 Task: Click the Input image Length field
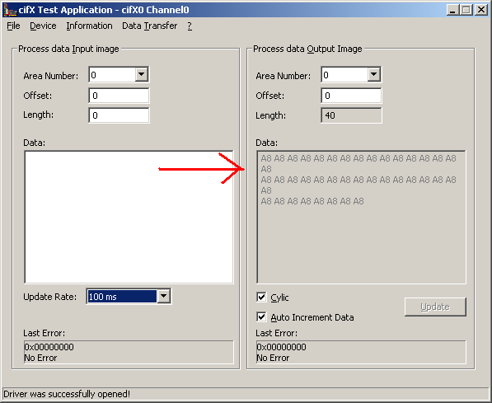[x=119, y=115]
